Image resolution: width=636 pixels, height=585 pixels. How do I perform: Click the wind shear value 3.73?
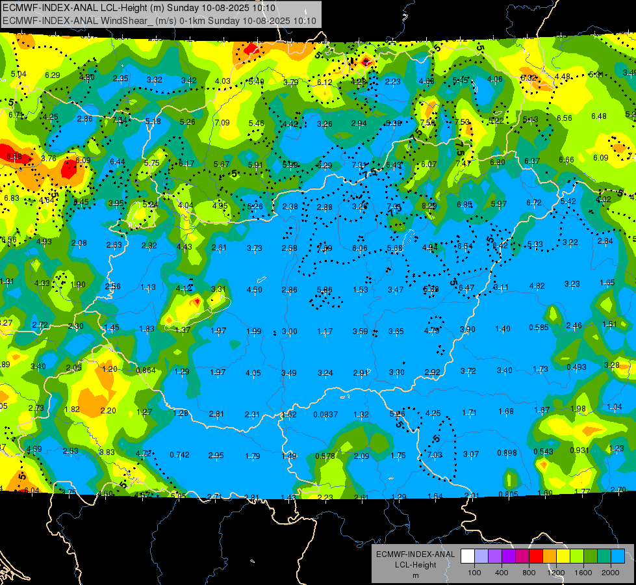tap(255, 248)
